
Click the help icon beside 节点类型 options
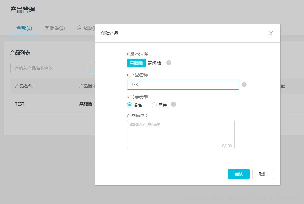point(174,104)
